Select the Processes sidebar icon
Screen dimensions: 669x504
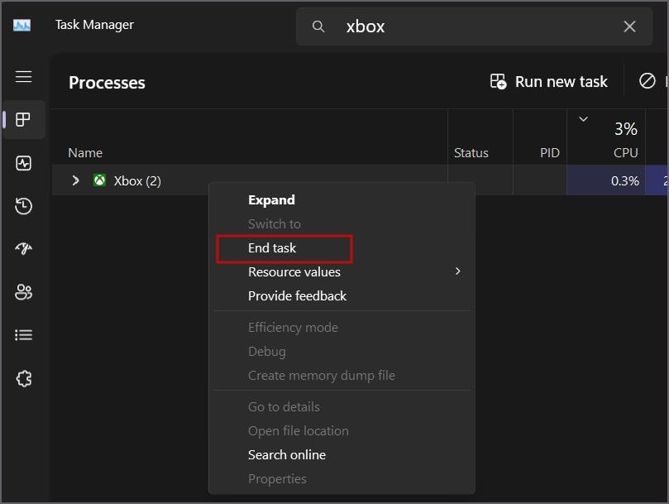click(x=23, y=120)
